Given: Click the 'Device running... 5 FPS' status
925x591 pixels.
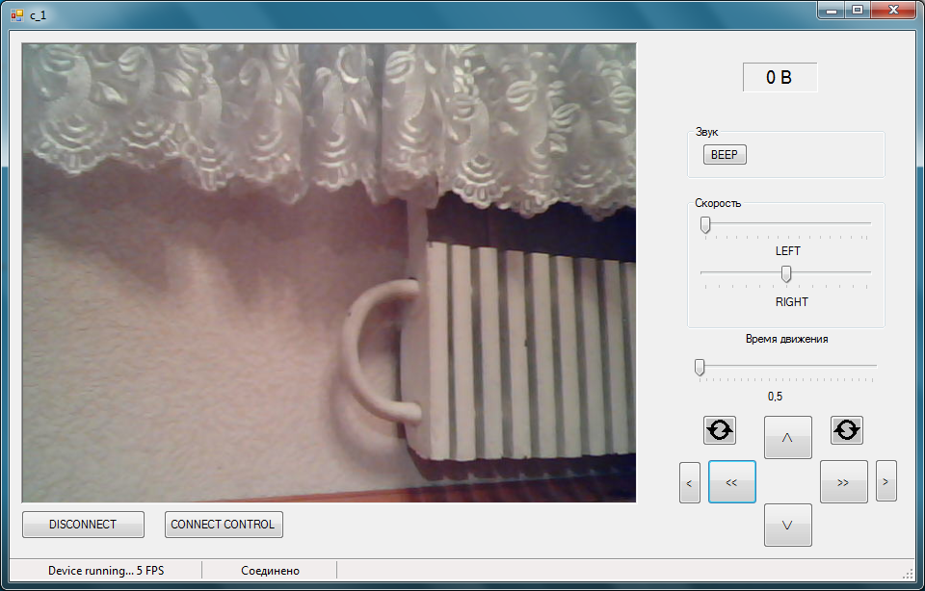Looking at the screenshot, I should [106, 571].
